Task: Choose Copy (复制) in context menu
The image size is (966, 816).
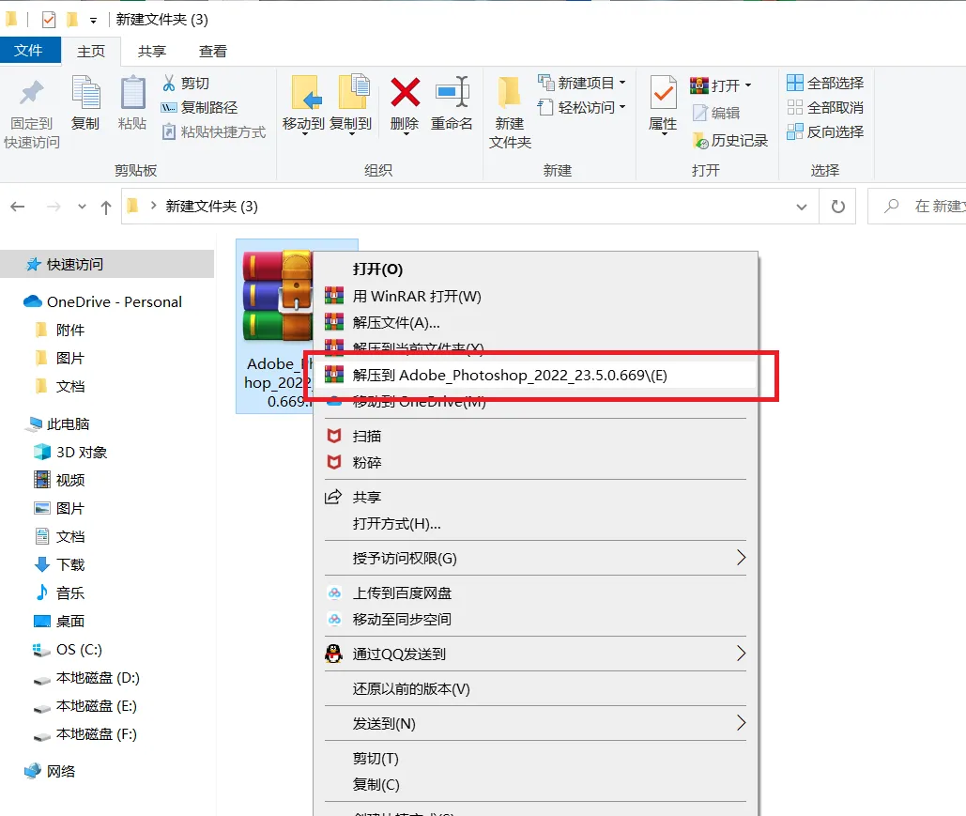Action: point(535,785)
